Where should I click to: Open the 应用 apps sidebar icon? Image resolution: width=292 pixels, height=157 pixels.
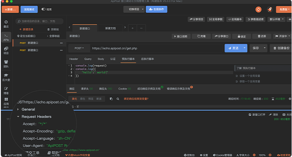[x=6, y=102]
